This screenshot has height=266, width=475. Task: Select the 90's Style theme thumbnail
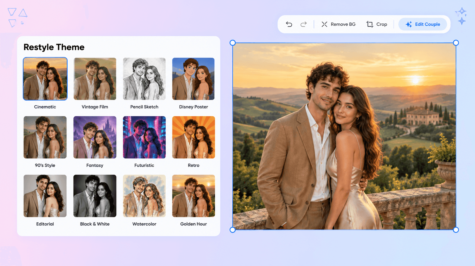(45, 137)
